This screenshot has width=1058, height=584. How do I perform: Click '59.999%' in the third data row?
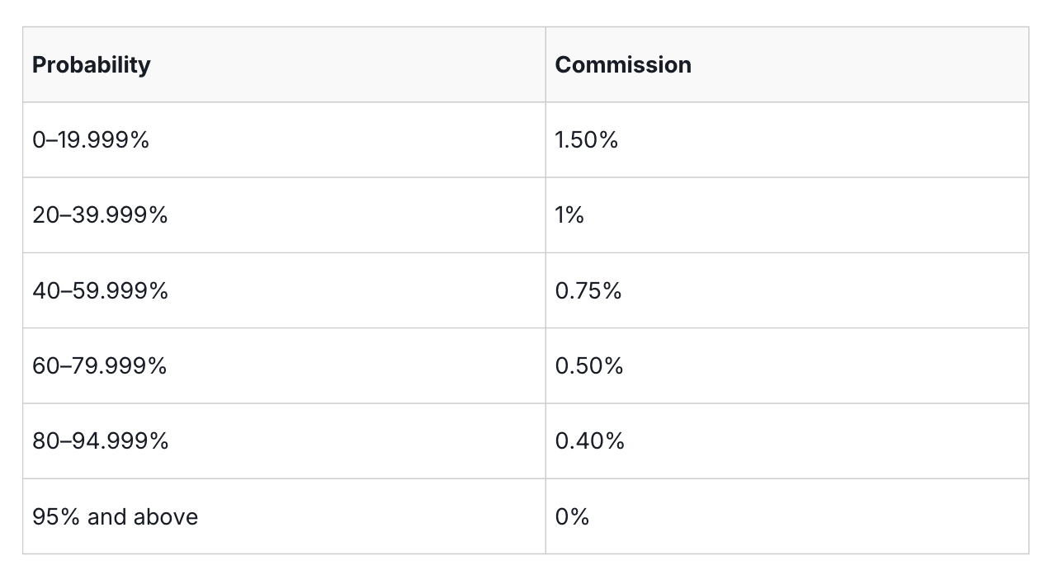[120, 291]
